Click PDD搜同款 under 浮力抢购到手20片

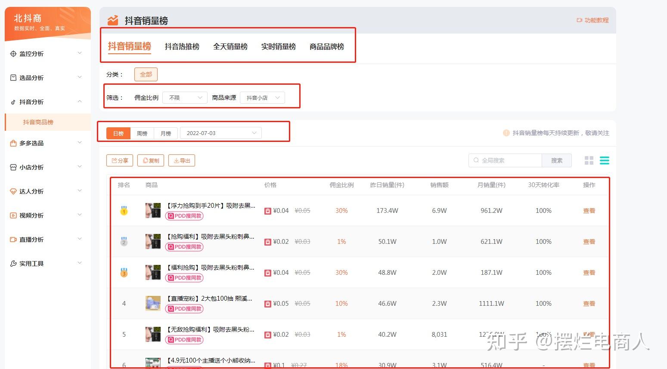[x=184, y=216]
